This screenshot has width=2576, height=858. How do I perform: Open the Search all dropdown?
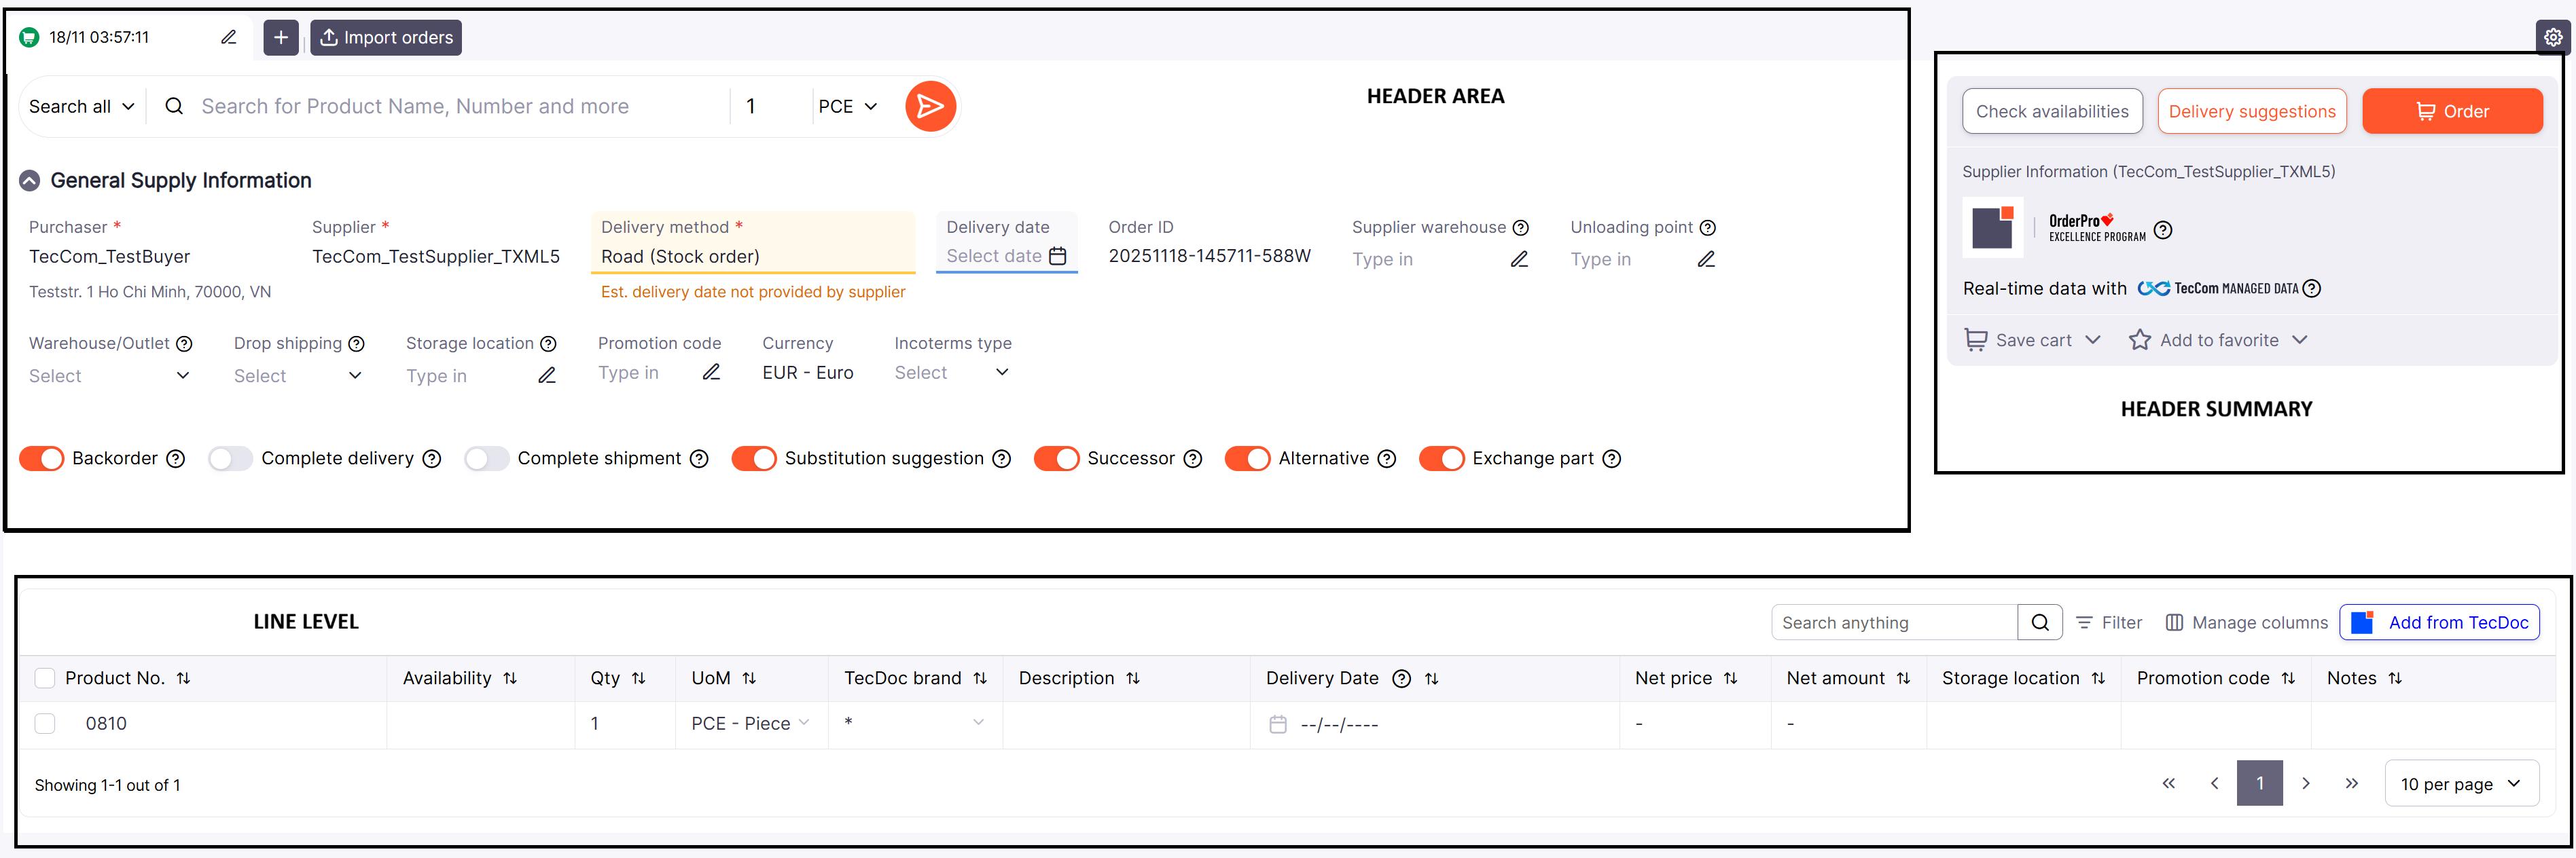(81, 106)
